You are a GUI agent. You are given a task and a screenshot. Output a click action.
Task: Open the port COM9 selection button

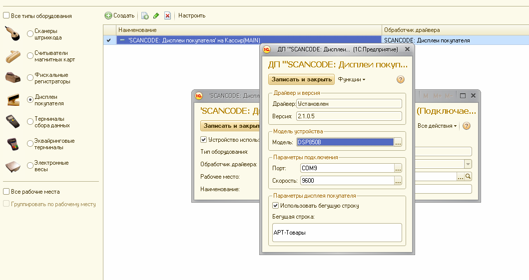pyautogui.click(x=398, y=168)
